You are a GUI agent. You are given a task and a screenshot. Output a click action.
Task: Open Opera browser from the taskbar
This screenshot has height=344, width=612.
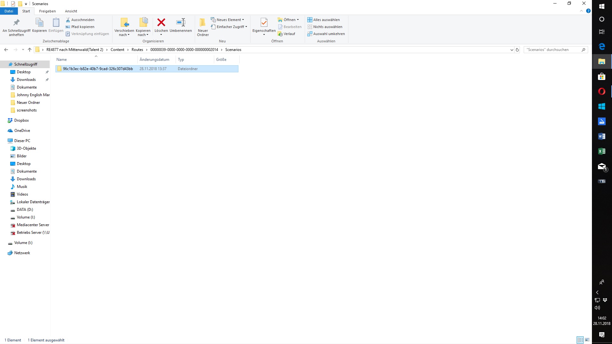point(601,91)
